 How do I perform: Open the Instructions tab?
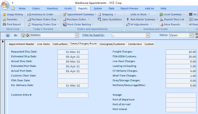(60, 44)
